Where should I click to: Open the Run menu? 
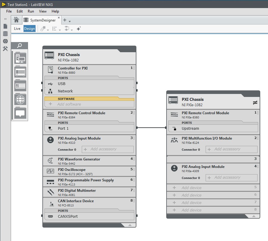(31, 11)
